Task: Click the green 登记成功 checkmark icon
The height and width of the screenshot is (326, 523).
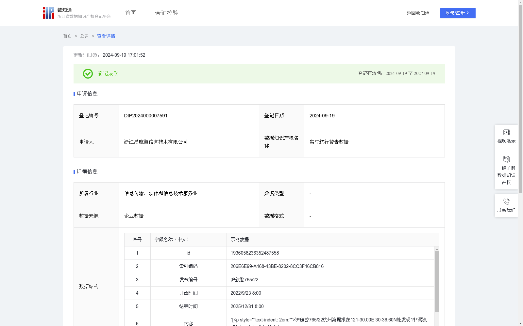Action: pyautogui.click(x=88, y=74)
